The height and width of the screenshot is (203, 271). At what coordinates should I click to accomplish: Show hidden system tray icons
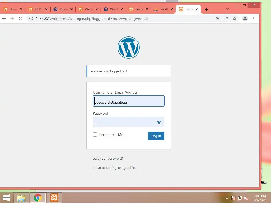(x=227, y=198)
